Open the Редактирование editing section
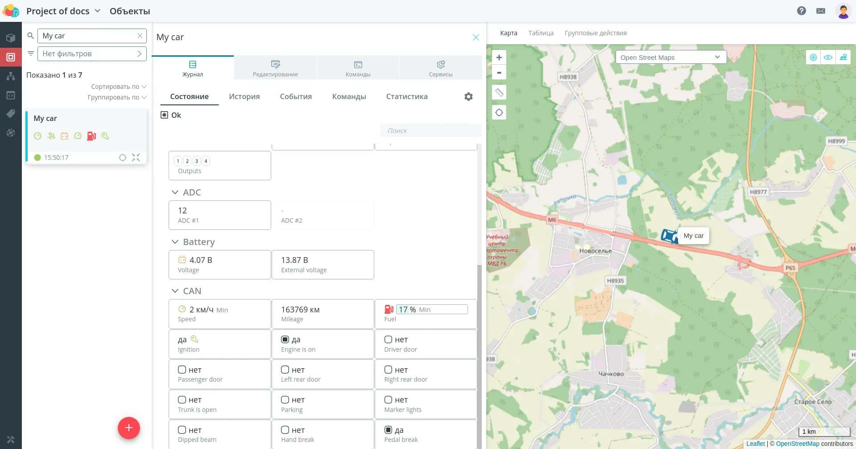The image size is (856, 449). click(275, 68)
